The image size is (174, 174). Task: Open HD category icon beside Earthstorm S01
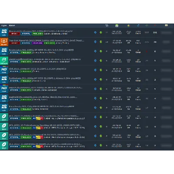(x=4, y=80)
